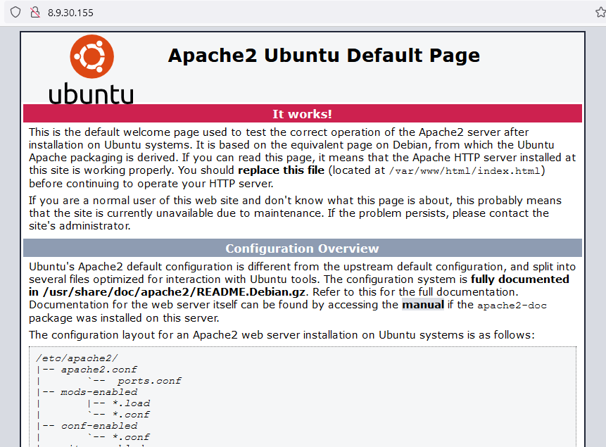Image resolution: width=606 pixels, height=447 pixels.
Task: Click the apache2-doc package name
Action: pyautogui.click(x=512, y=306)
